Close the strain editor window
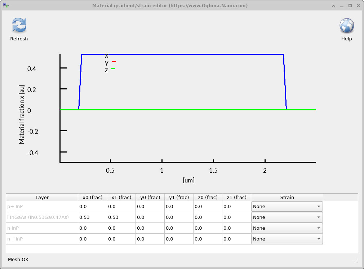Image resolution: width=364 pixels, height=269 pixels. [x=359, y=5]
